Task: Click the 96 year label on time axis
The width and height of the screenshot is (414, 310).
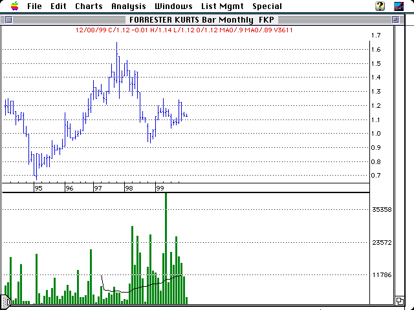Action: tap(69, 189)
